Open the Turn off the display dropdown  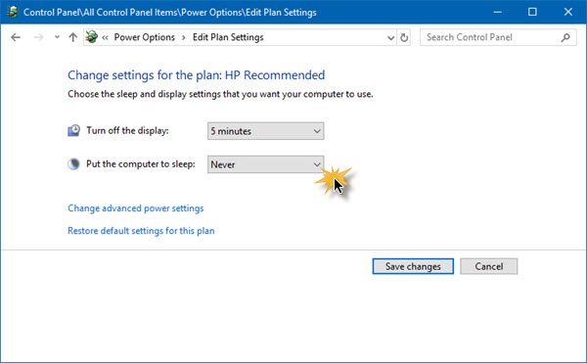coord(266,131)
